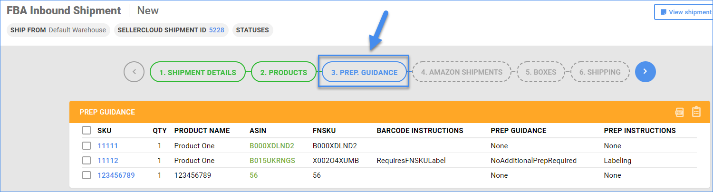Select the 3. Prep. Guidance step
The height and width of the screenshot is (192, 713).
tap(364, 72)
